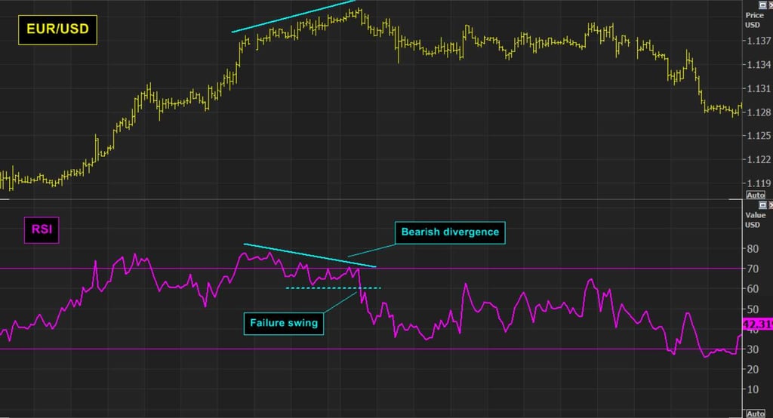The width and height of the screenshot is (773, 418).
Task: Select the EUR/USD chart label
Action: [57, 29]
